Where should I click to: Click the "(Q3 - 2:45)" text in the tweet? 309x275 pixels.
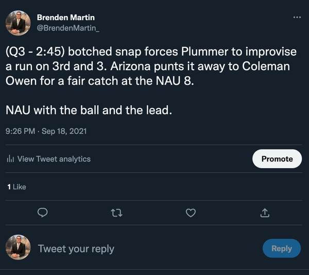[x=34, y=53]
